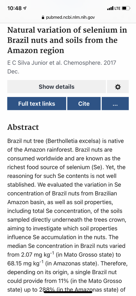Open the Cite dialog
The height and width of the screenshot is (296, 136).
click(x=84, y=103)
